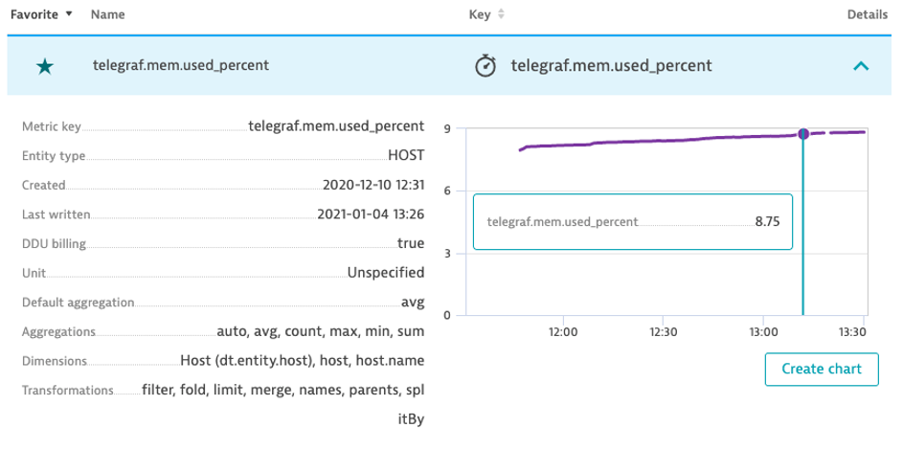The image size is (903, 450).
Task: Click the Key column header label
Action: pyautogui.click(x=480, y=14)
